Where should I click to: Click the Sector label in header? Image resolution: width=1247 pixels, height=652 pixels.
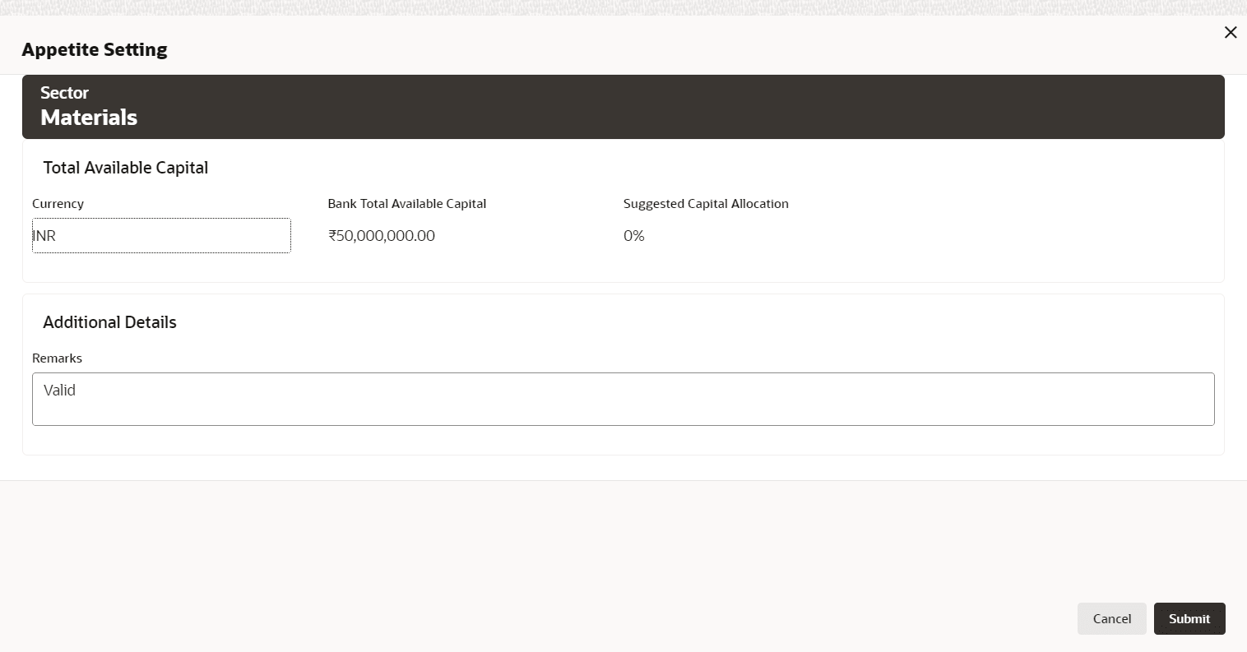point(64,93)
